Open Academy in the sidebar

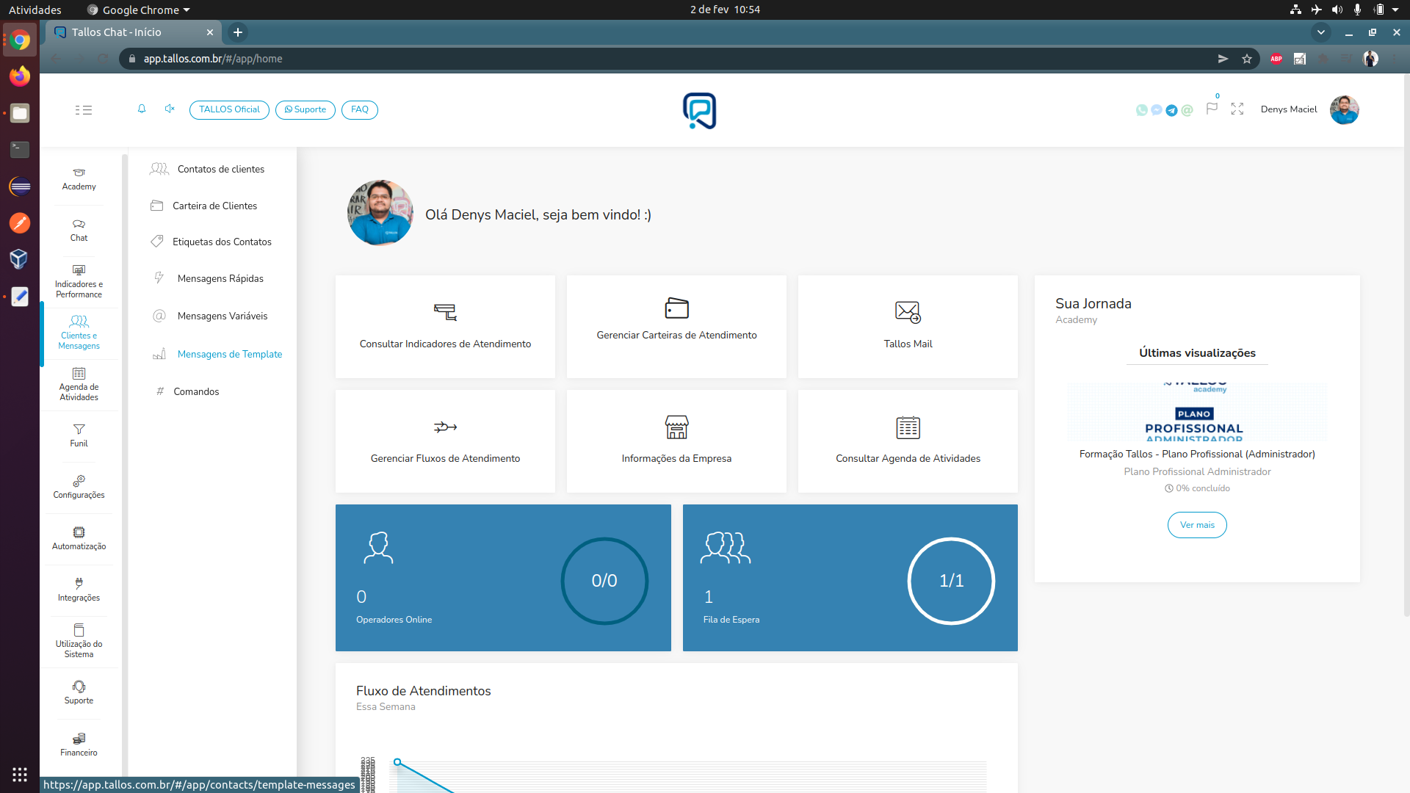pyautogui.click(x=79, y=179)
